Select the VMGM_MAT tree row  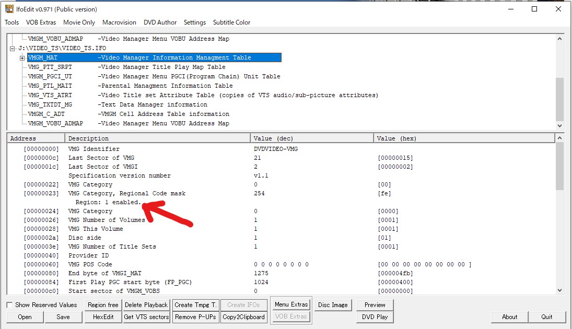point(154,57)
